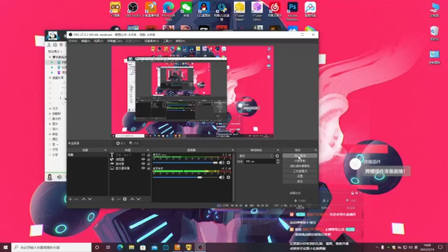The image size is (448, 252).
Task: Open Adobe Photoshop desktop shortcut
Action: click(x=292, y=11)
